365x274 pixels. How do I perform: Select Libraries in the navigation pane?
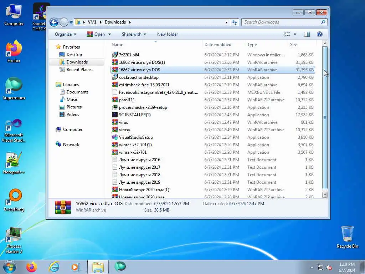tap(67, 85)
